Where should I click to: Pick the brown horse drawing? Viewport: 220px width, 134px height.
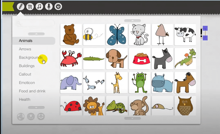pos(185,83)
